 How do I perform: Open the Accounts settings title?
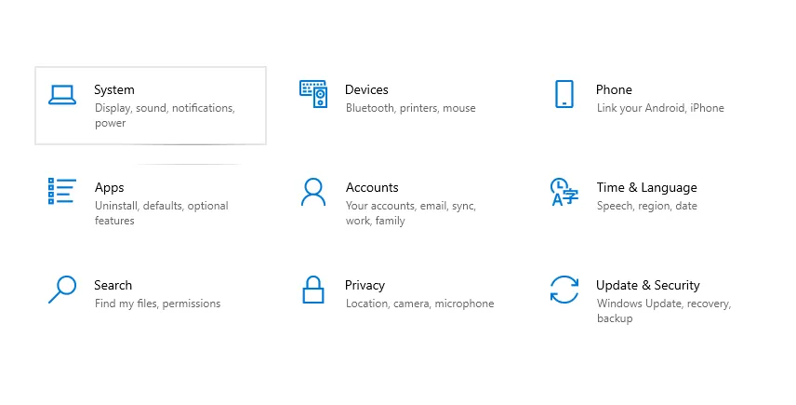372,187
